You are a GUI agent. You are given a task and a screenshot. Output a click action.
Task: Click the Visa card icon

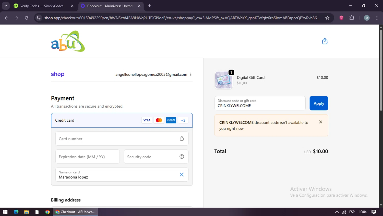pos(147,120)
